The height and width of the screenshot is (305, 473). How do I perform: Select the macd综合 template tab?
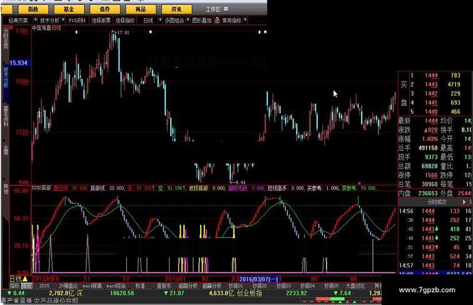[x=116, y=286]
